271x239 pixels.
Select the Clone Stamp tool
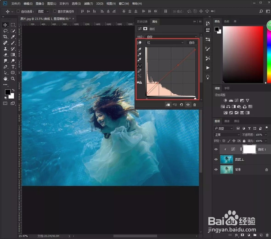pos(5,49)
